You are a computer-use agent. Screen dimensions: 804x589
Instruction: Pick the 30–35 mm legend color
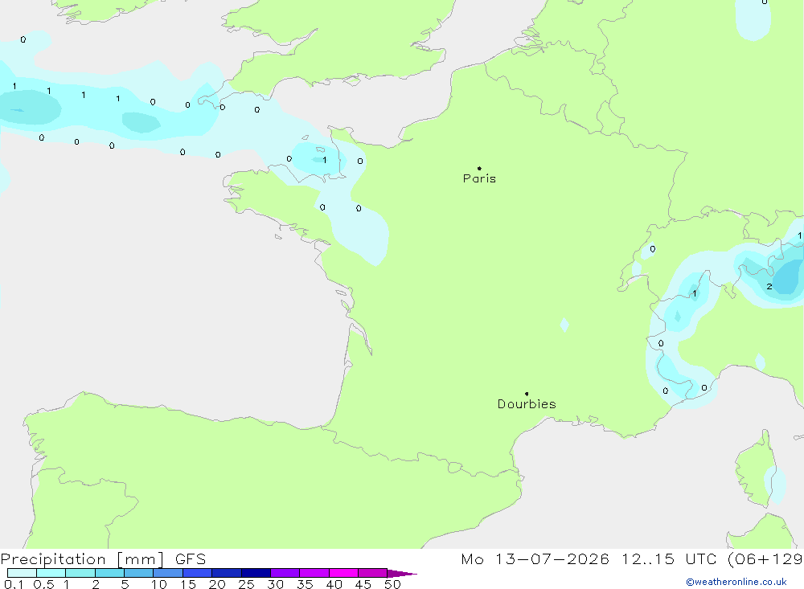pos(285,573)
